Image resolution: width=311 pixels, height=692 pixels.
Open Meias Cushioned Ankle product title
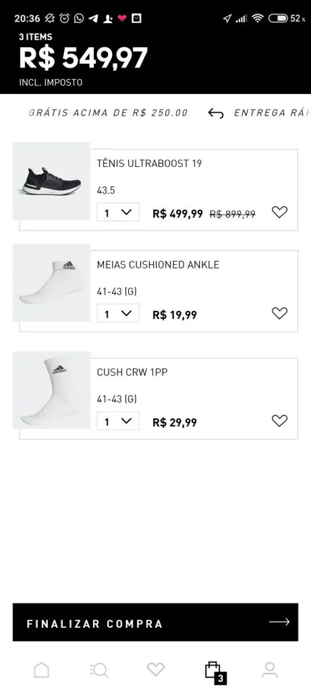pyautogui.click(x=158, y=265)
